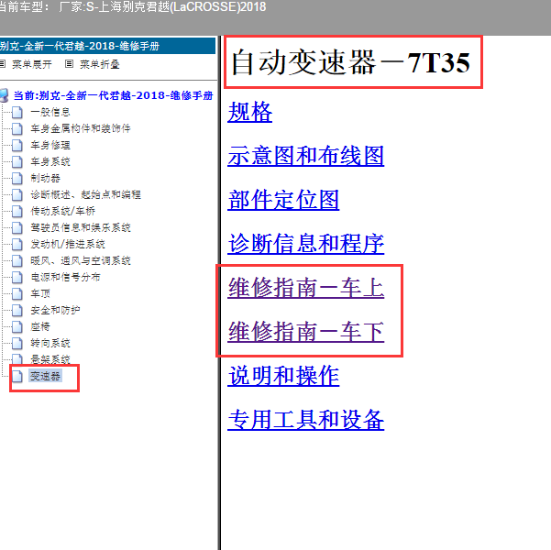
Task: Open the 一般信息 tree item
Action: [50, 112]
